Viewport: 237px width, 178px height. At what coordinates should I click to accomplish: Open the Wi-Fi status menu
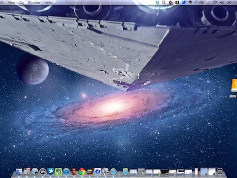tap(215, 2)
